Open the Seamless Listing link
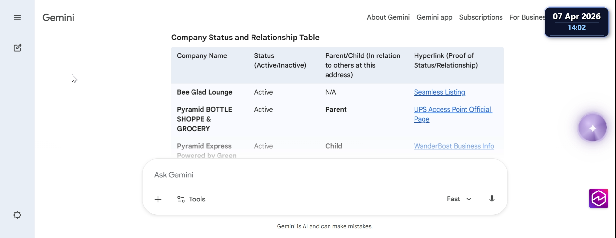 439,92
